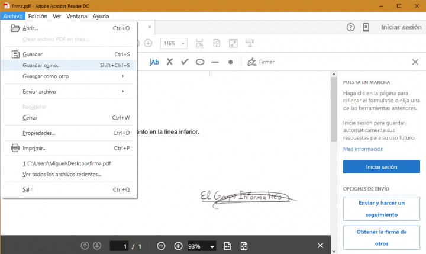Screen dimensions: 426x254
Task: Open Propiedades... from the menu
Action: (69, 133)
